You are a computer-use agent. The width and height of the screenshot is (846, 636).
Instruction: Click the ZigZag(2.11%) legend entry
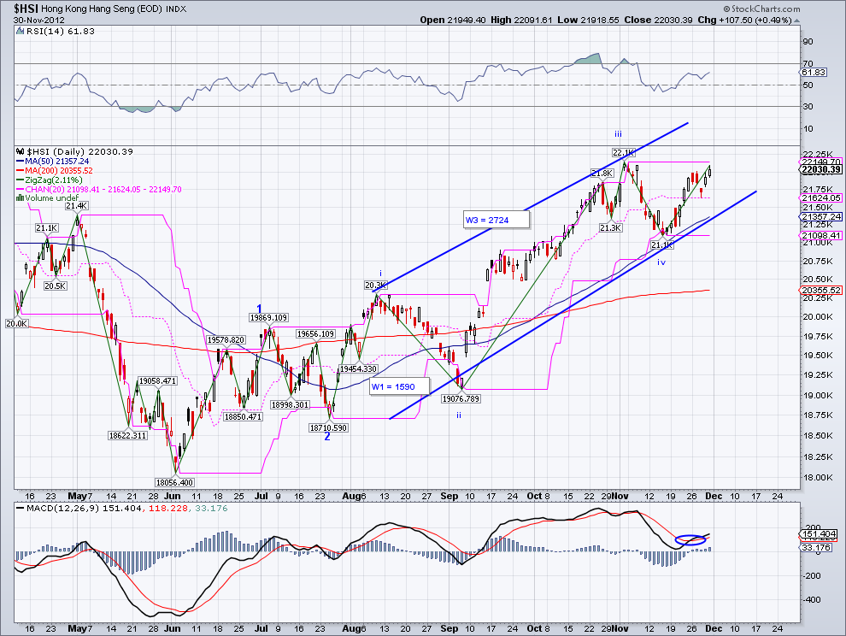click(x=49, y=180)
